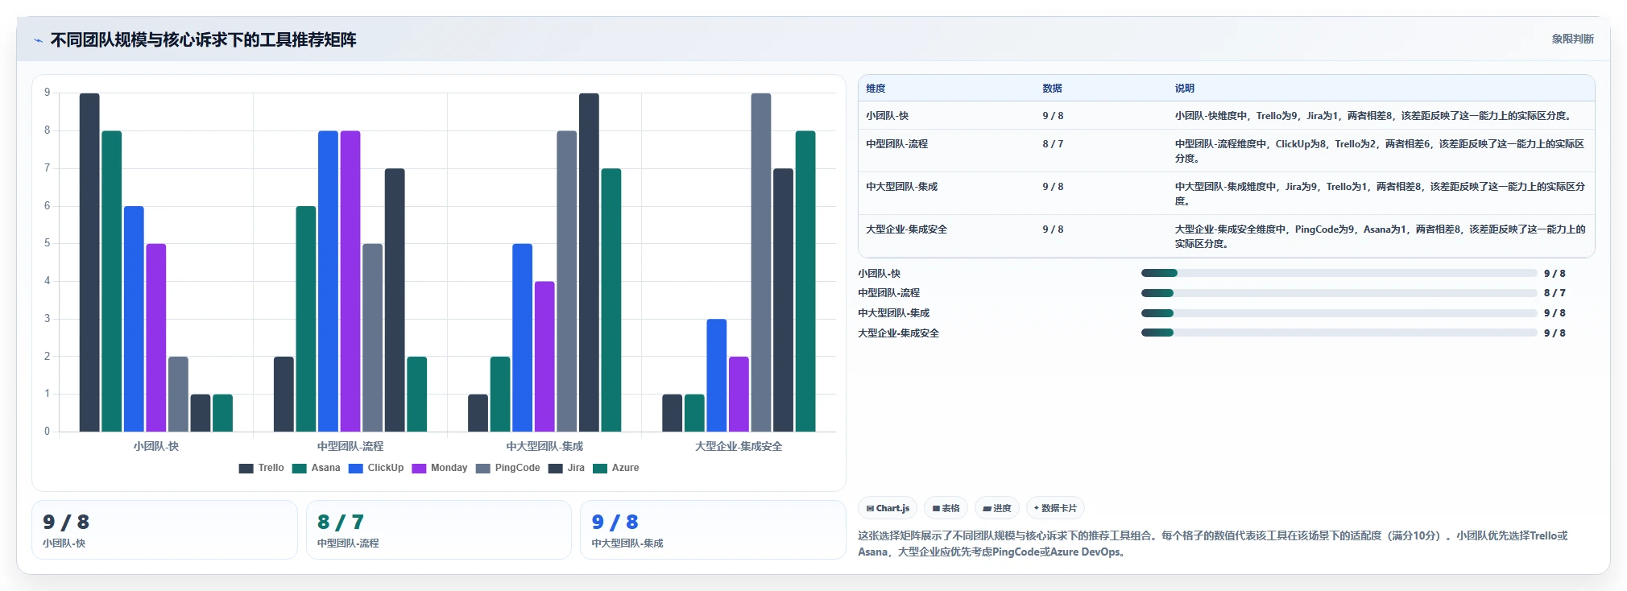
Task: Toggle the ClickUp series in the chart legend
Action: (376, 468)
